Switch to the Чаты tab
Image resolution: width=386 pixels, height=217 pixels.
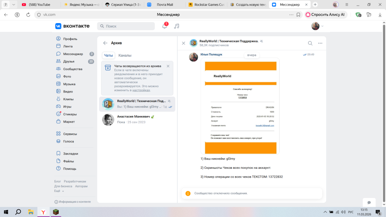click(x=108, y=55)
